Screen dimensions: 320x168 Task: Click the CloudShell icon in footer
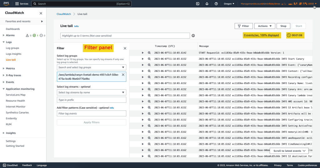(x=4, y=166)
